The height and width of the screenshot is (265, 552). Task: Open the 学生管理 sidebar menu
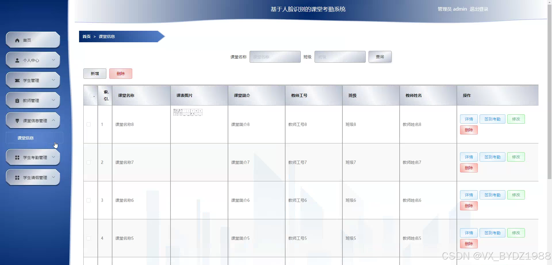pyautogui.click(x=33, y=80)
